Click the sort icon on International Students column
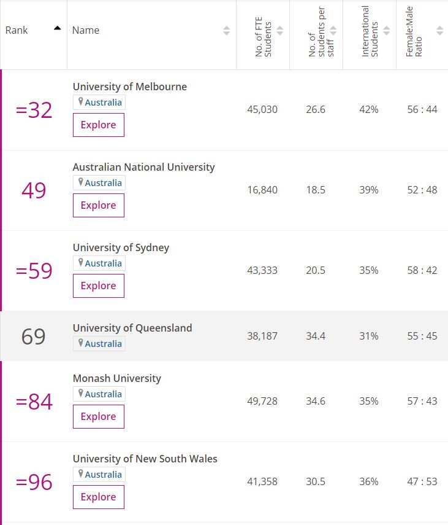The width and height of the screenshot is (448, 525). pos(386,29)
